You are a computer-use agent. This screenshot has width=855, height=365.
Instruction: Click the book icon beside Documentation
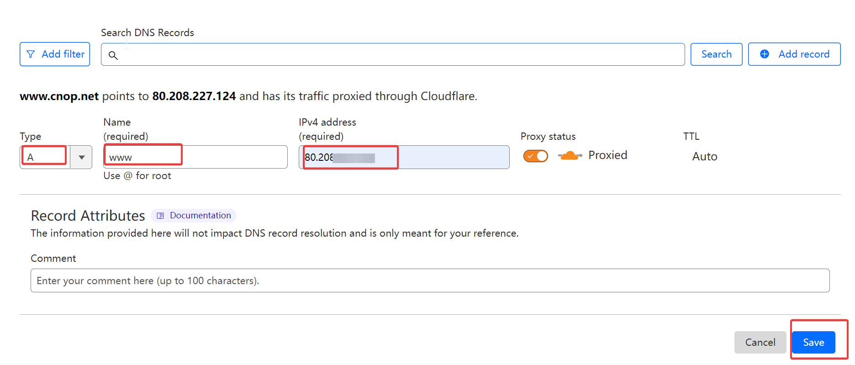click(160, 216)
